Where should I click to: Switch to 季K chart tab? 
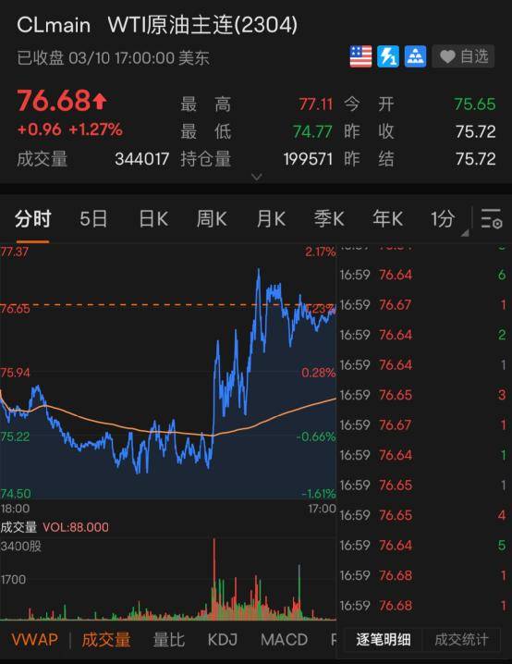coord(329,219)
